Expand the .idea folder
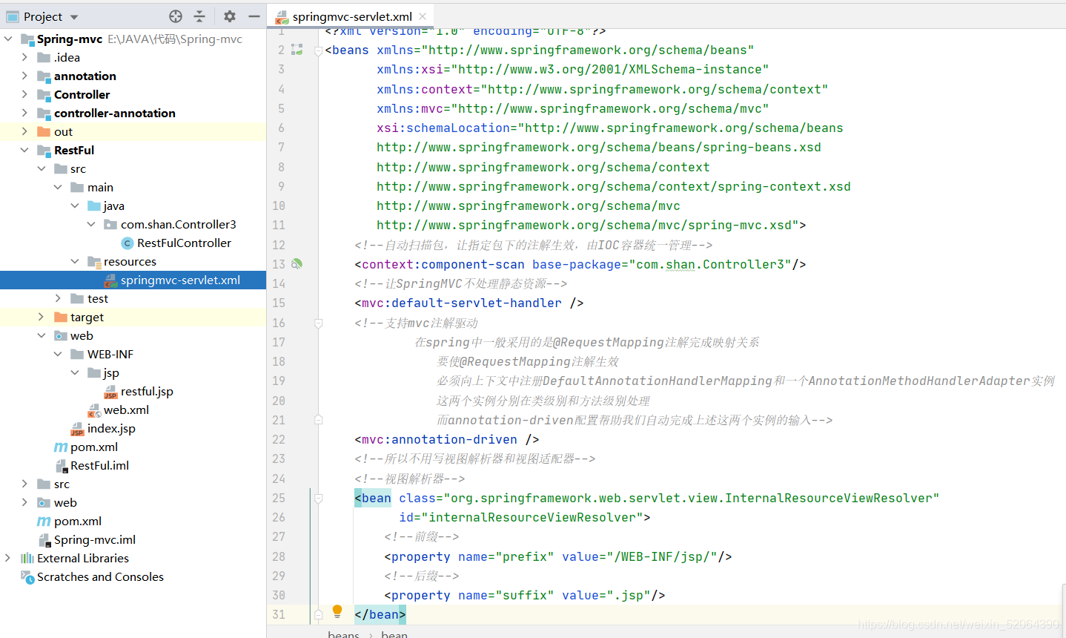 (24, 57)
